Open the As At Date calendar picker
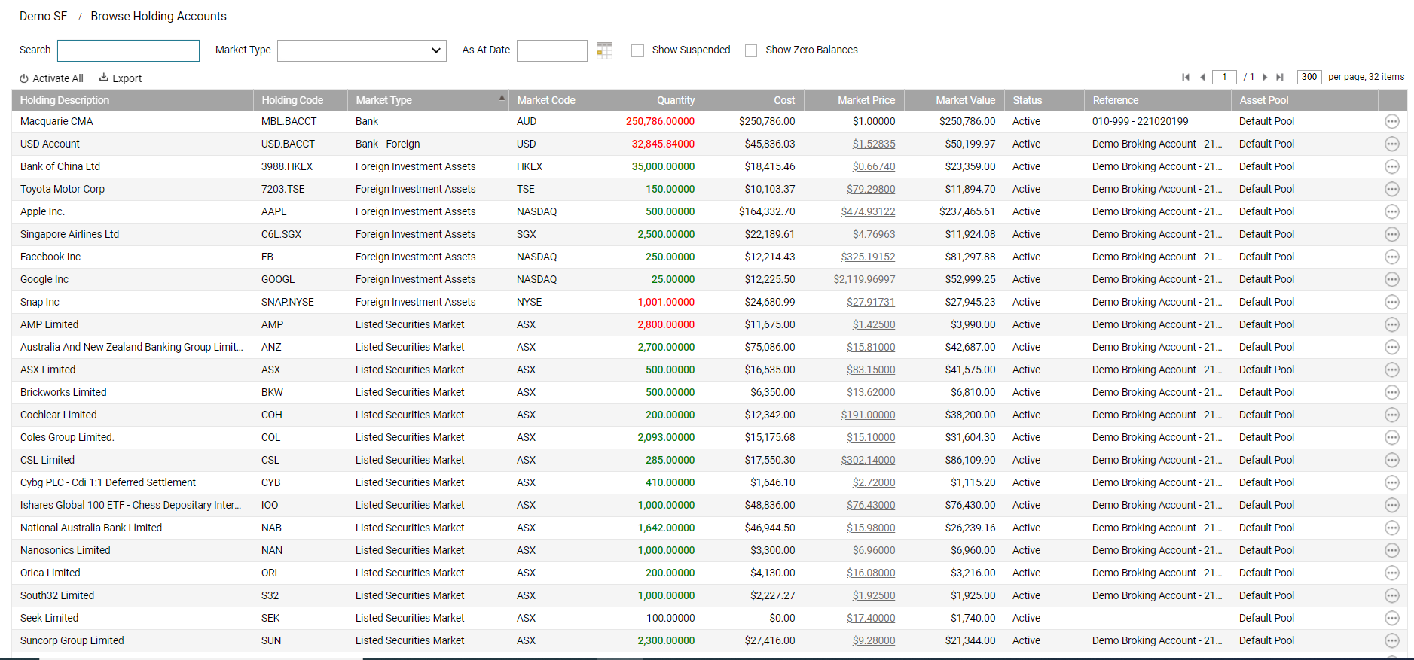 coord(604,50)
